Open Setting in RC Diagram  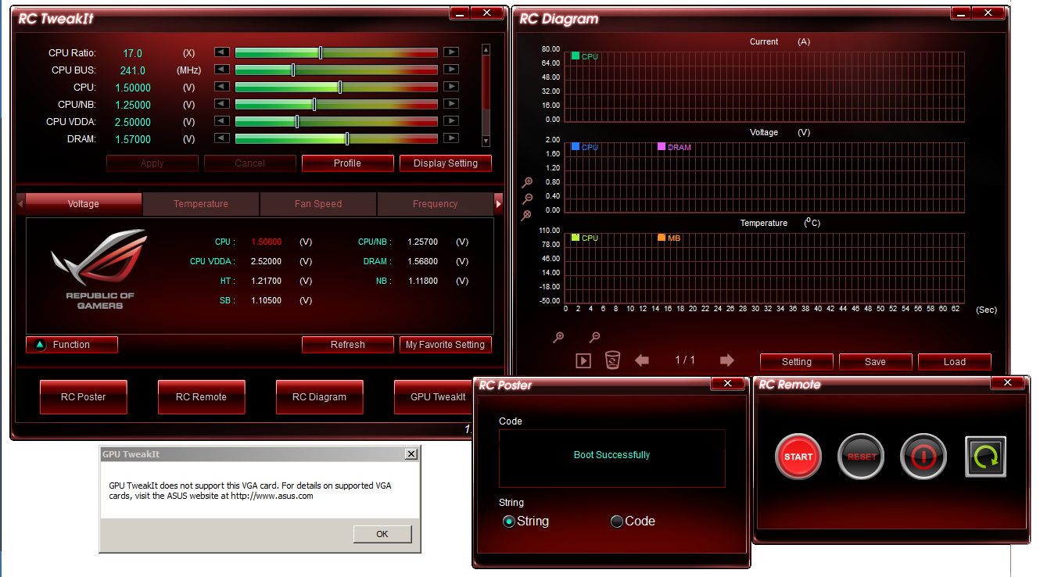(x=797, y=362)
